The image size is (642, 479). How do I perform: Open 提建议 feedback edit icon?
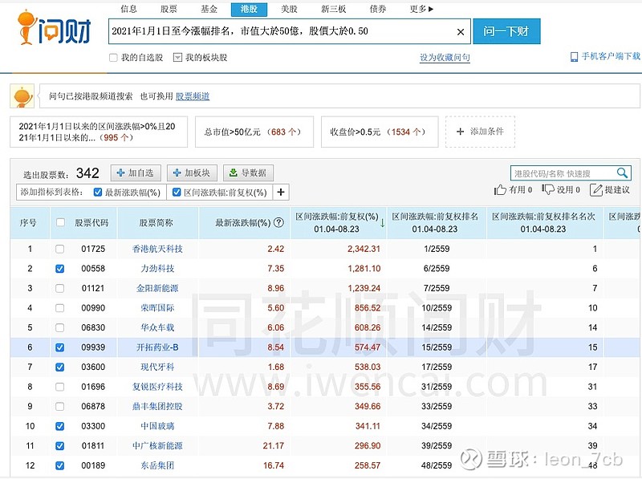click(x=595, y=190)
